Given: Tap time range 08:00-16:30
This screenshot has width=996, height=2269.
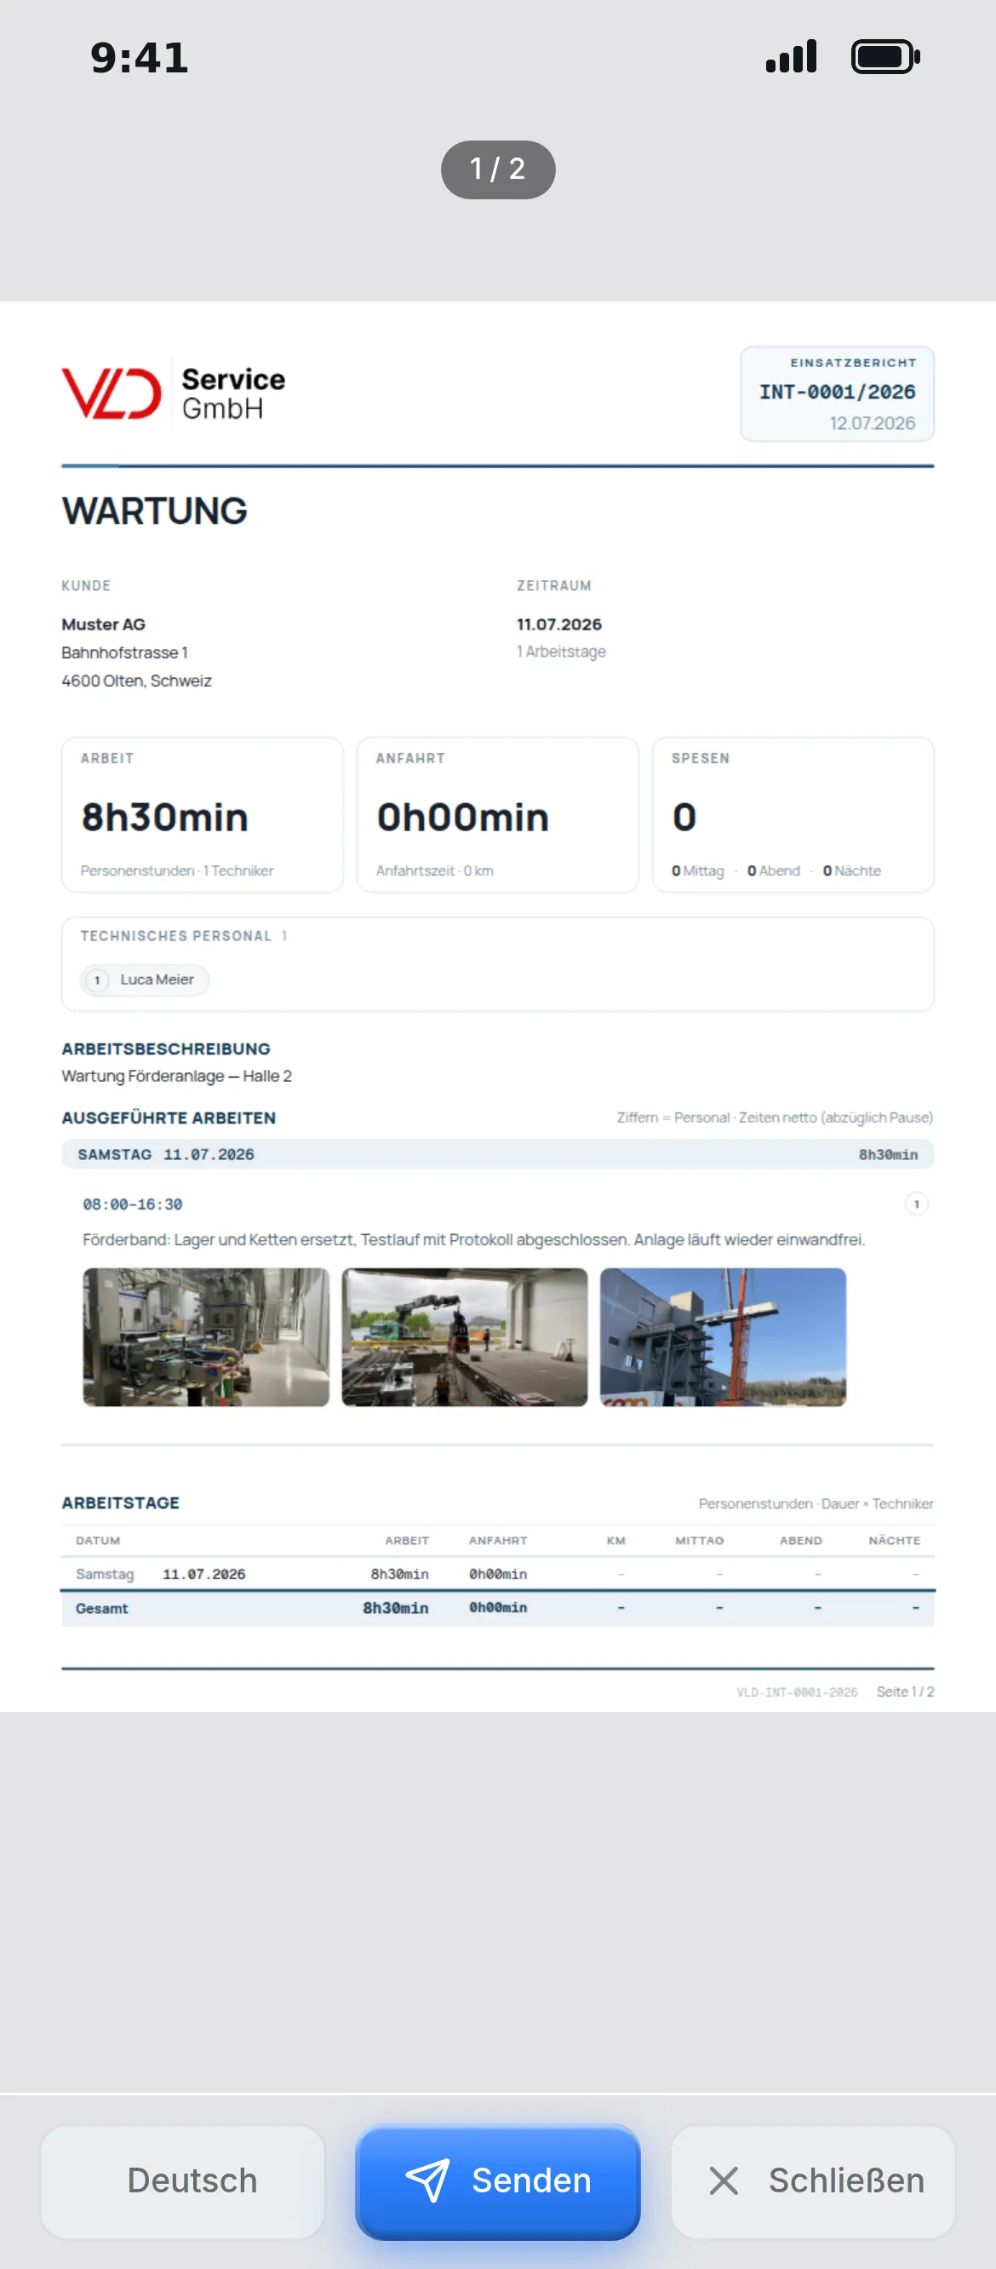Looking at the screenshot, I should click(132, 1204).
